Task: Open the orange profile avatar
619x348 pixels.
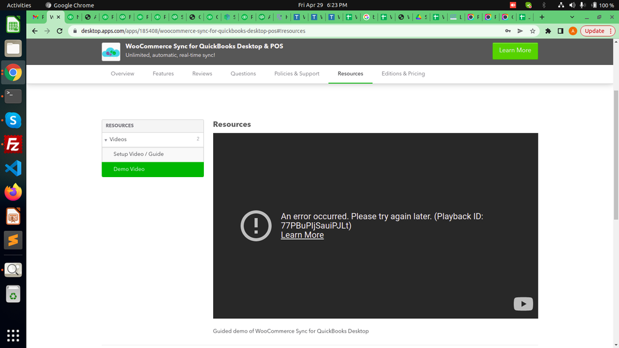Action: (x=573, y=31)
